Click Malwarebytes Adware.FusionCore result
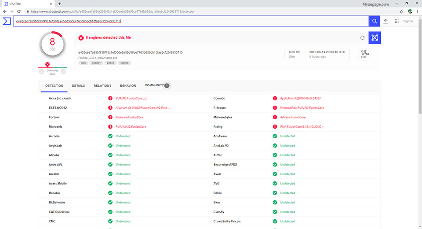The image size is (422, 229). [293, 117]
